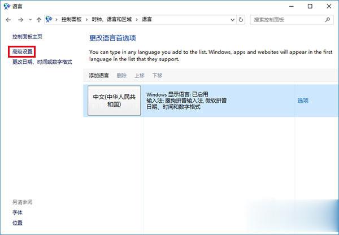The image size is (339, 235).
Task: Minimize the 语言 window
Action: pyautogui.click(x=292, y=6)
